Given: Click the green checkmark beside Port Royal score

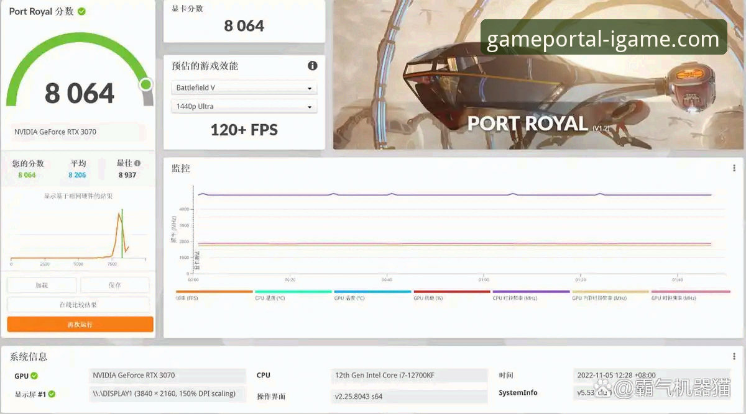Looking at the screenshot, I should pyautogui.click(x=82, y=11).
